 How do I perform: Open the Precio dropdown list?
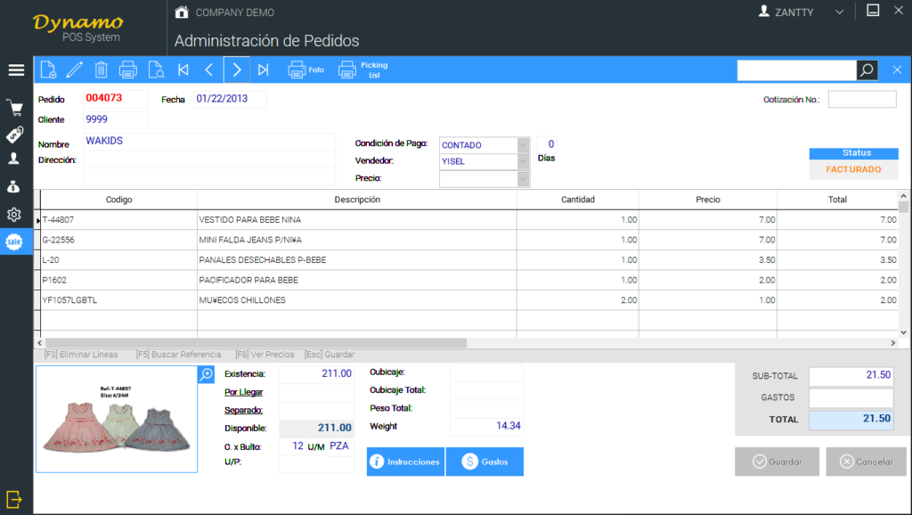[x=523, y=179]
